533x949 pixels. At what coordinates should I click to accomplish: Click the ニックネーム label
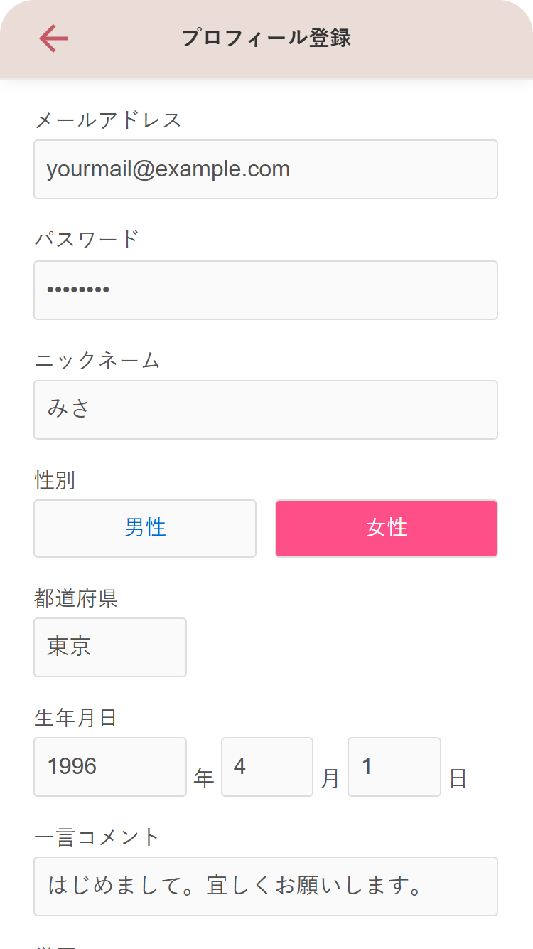97,361
